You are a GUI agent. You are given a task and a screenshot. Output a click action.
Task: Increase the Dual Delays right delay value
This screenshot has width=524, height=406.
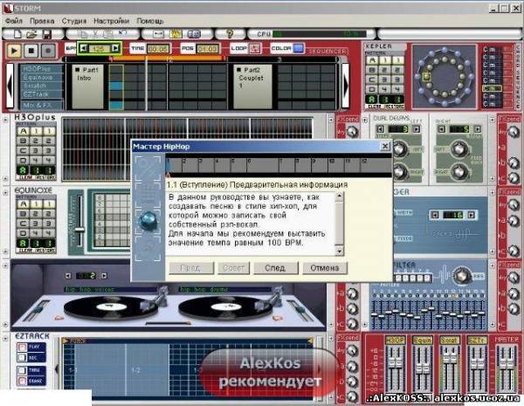(477, 129)
